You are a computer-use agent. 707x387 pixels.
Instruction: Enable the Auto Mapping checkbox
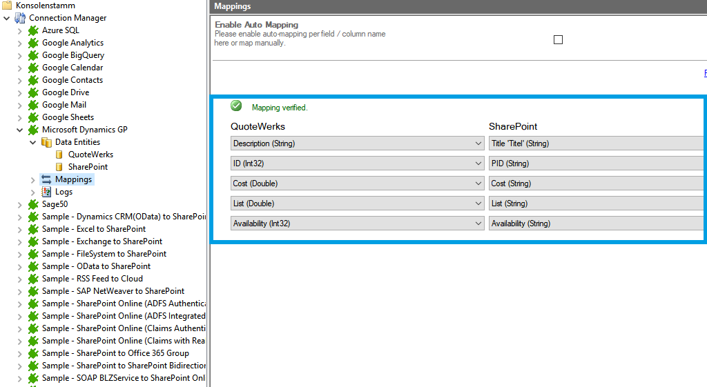(x=558, y=39)
